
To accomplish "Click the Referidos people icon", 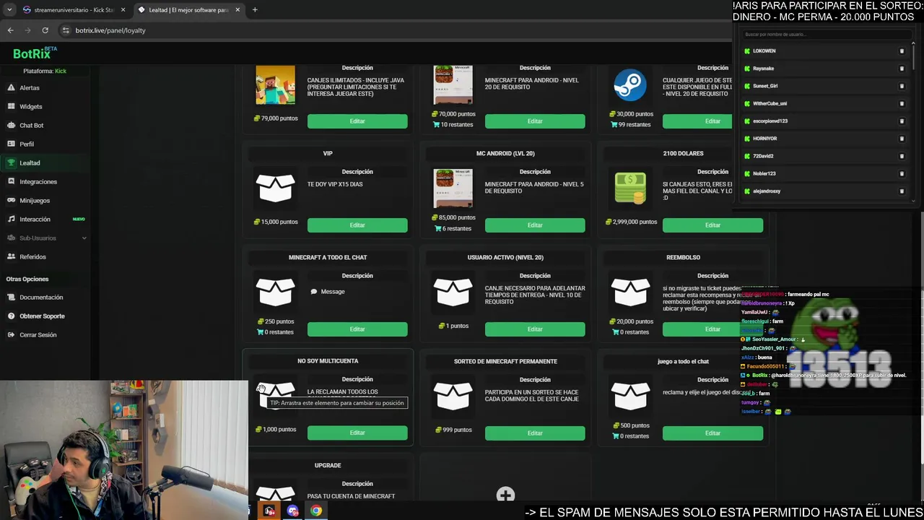I will (x=12, y=256).
